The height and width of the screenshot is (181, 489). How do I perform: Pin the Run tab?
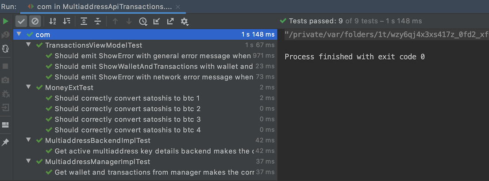[x=5, y=142]
